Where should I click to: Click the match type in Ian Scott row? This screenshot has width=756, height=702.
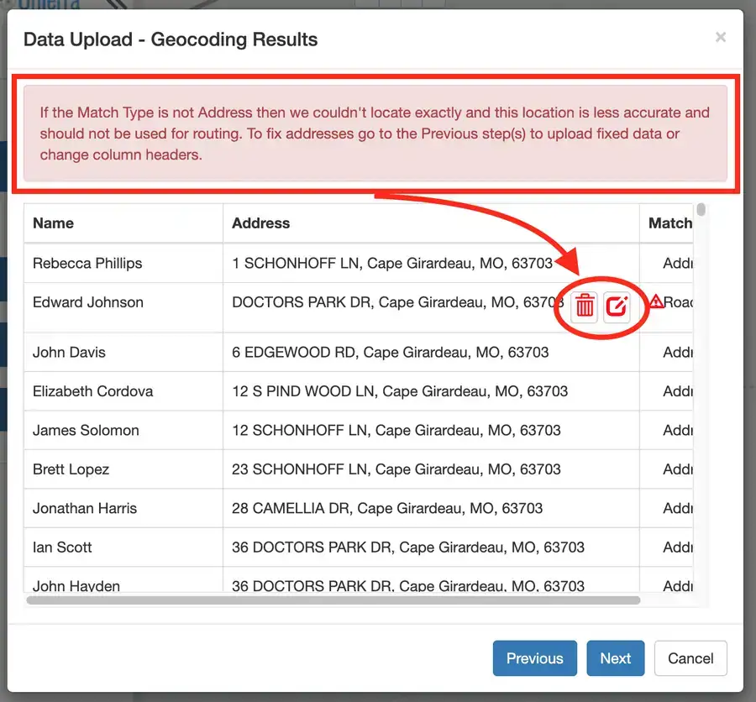(678, 547)
